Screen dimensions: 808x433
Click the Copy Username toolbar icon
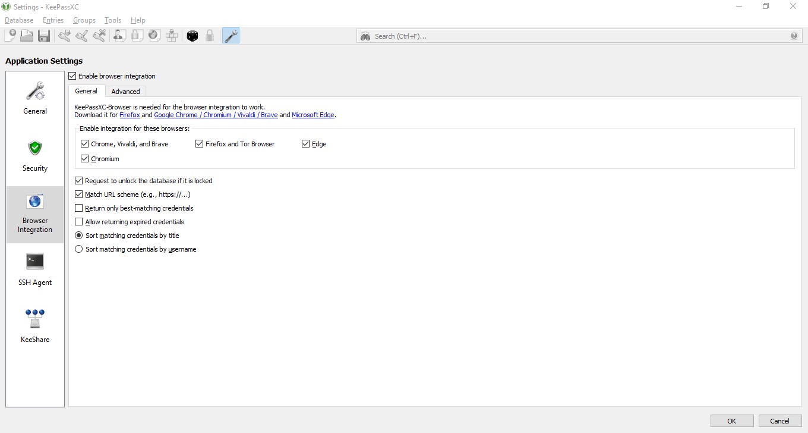coord(119,36)
